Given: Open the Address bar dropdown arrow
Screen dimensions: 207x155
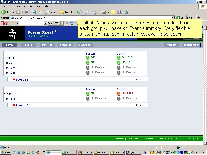Looking at the screenshot, I should point(173,18).
